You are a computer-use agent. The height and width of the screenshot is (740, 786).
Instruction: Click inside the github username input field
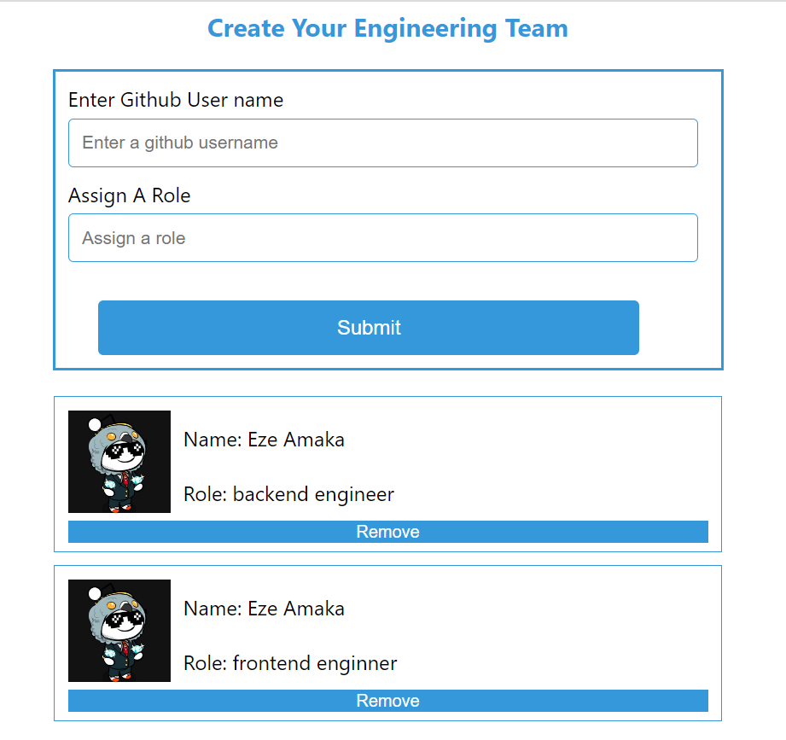click(x=382, y=143)
